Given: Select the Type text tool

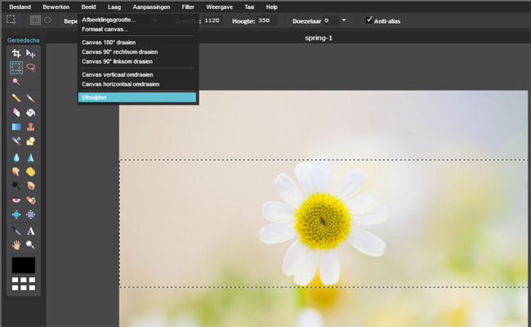Looking at the screenshot, I should 30,231.
